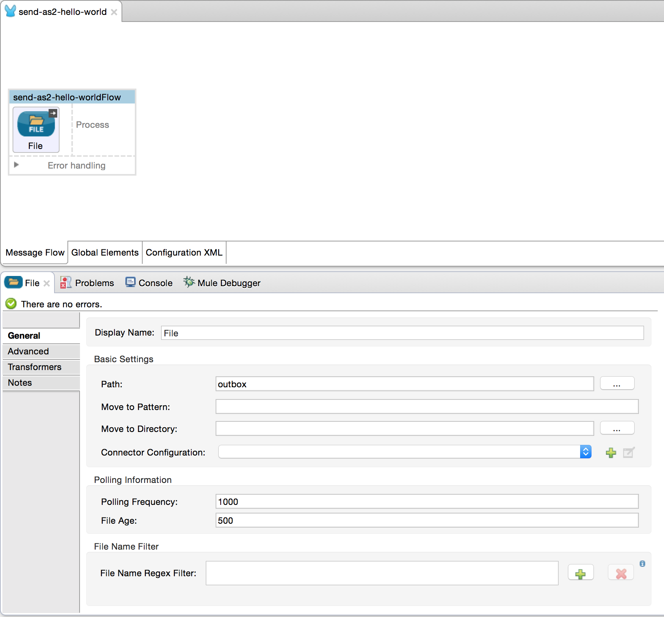The width and height of the screenshot is (664, 617).
Task: Add a new connector configuration with plus icon
Action: (611, 453)
